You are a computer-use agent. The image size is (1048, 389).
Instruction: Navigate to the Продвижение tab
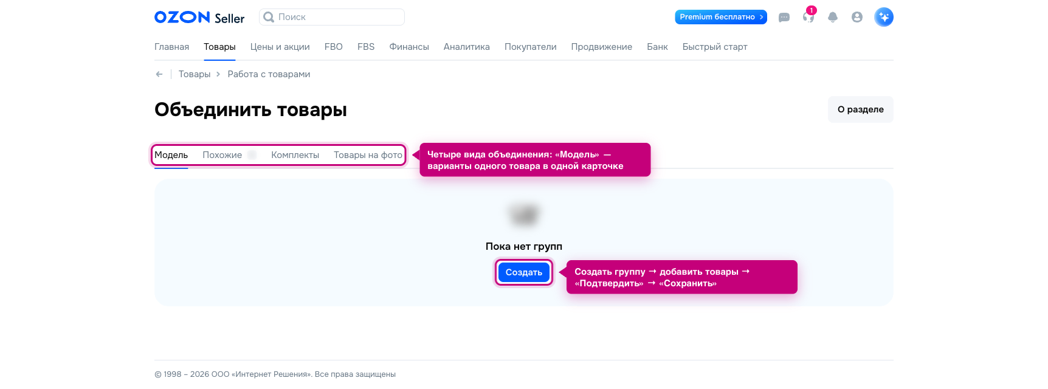(602, 47)
